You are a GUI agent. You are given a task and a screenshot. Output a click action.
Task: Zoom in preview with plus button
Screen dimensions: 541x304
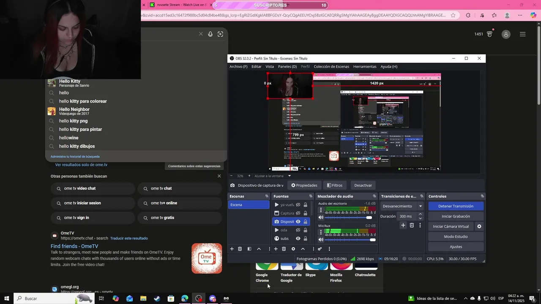click(x=249, y=176)
